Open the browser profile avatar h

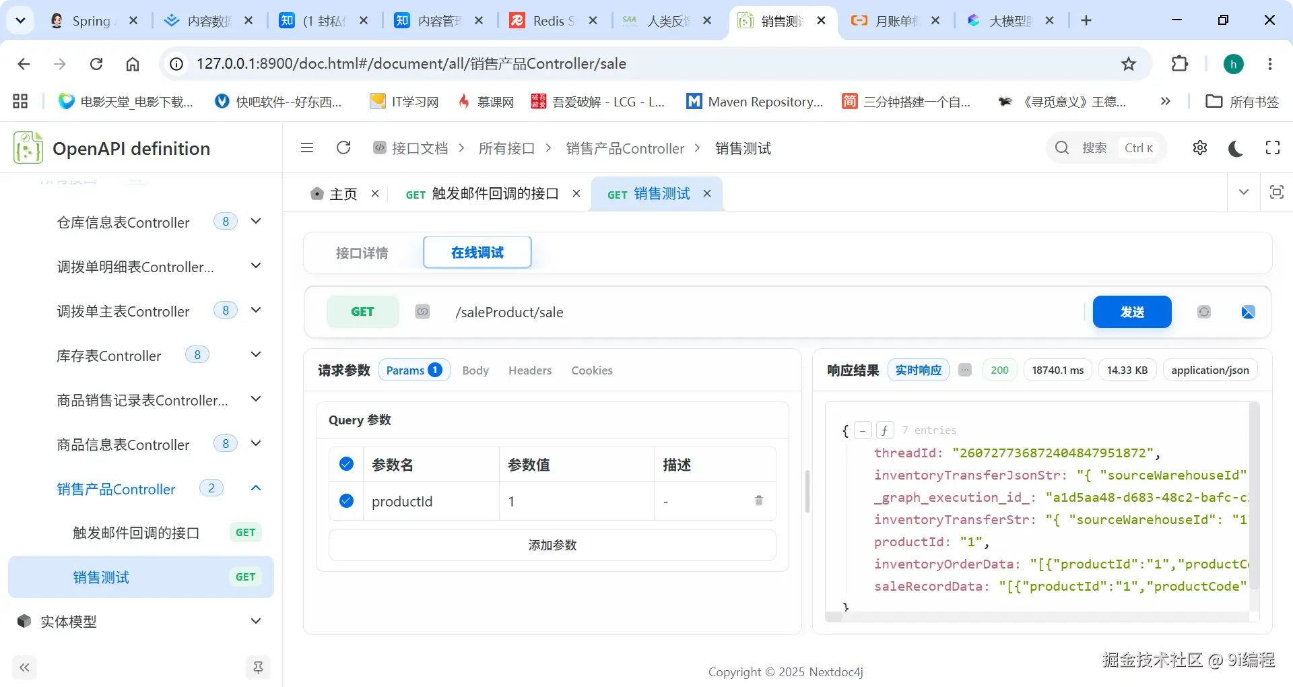point(1234,63)
